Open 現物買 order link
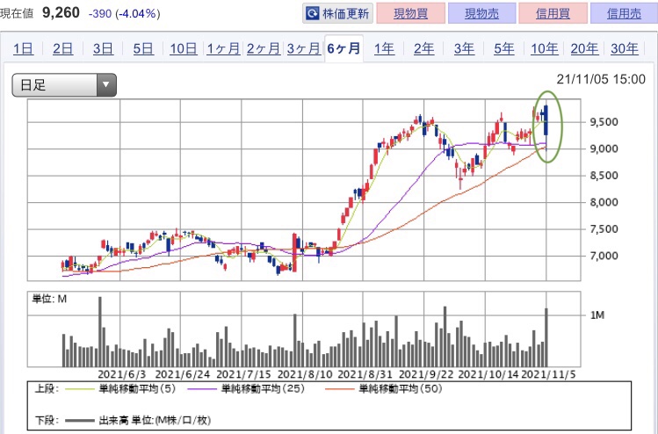The width and height of the screenshot is (658, 434). click(410, 13)
